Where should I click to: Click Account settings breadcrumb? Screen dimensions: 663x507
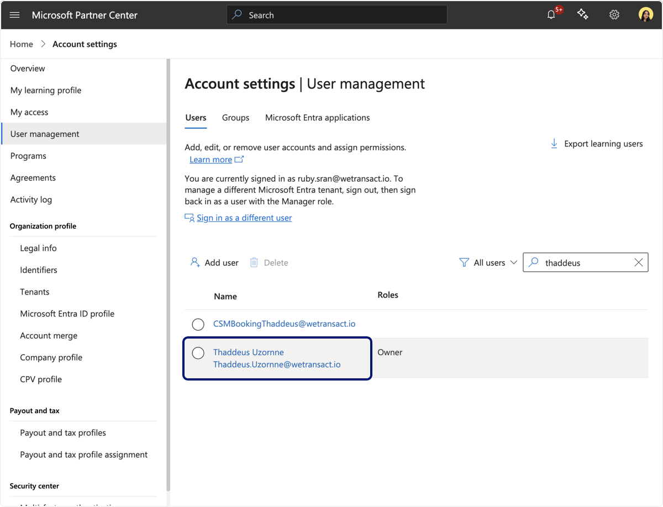tap(85, 44)
